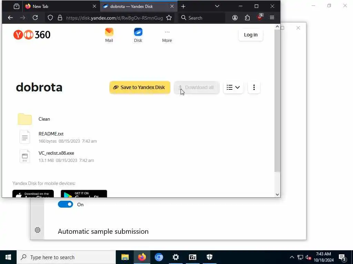Reload the Yandex Disk page
353x264 pixels.
coord(35,18)
